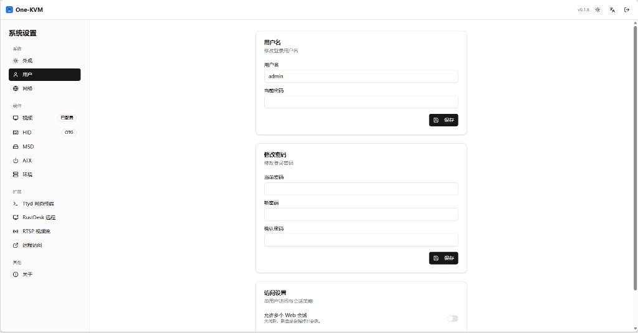Save the new password with 保存 button
The height and width of the screenshot is (333, 638).
(443, 258)
